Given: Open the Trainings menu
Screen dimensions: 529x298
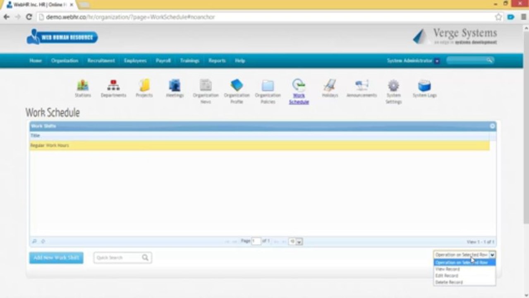Looking at the screenshot, I should tap(189, 60).
